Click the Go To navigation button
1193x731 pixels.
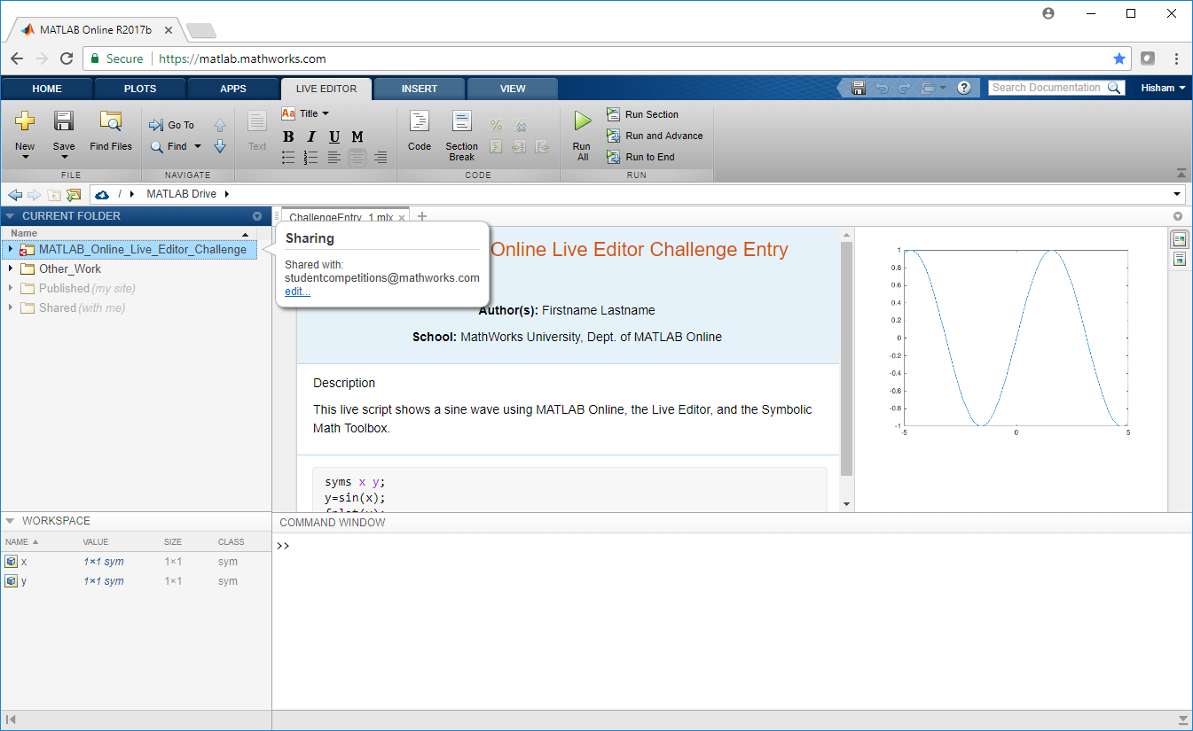tap(172, 125)
